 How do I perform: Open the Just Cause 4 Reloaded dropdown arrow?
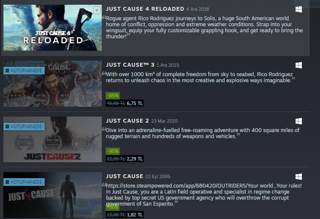pos(97,10)
